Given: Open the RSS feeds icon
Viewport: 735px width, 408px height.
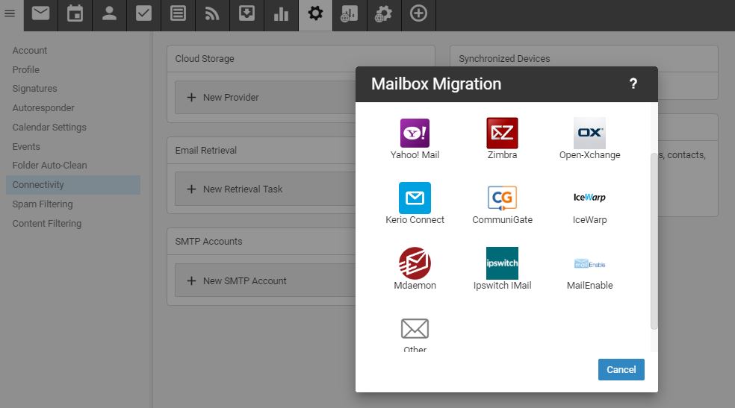Looking at the screenshot, I should [x=212, y=13].
